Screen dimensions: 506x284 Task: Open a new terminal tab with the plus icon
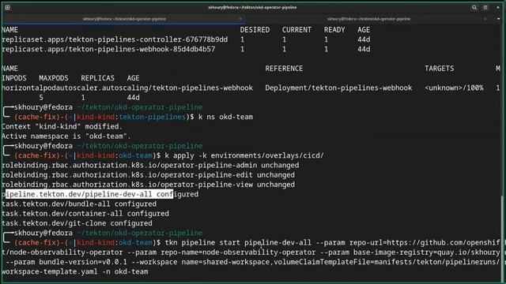[x=7, y=7]
